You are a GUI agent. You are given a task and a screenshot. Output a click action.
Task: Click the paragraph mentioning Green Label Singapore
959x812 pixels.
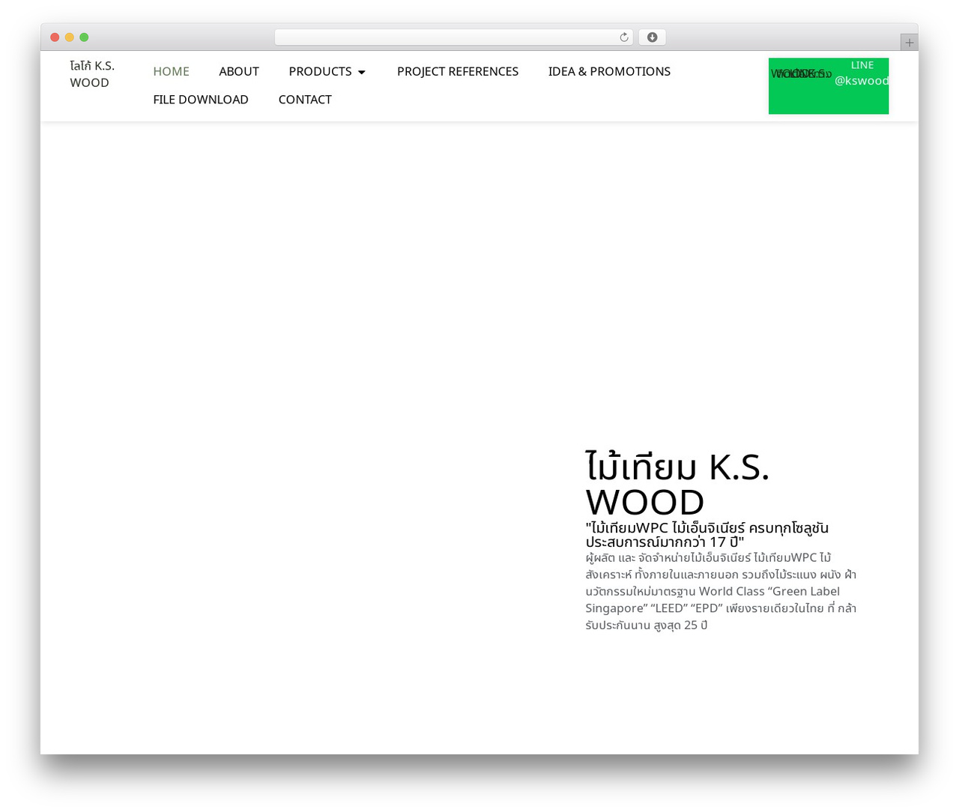(721, 591)
